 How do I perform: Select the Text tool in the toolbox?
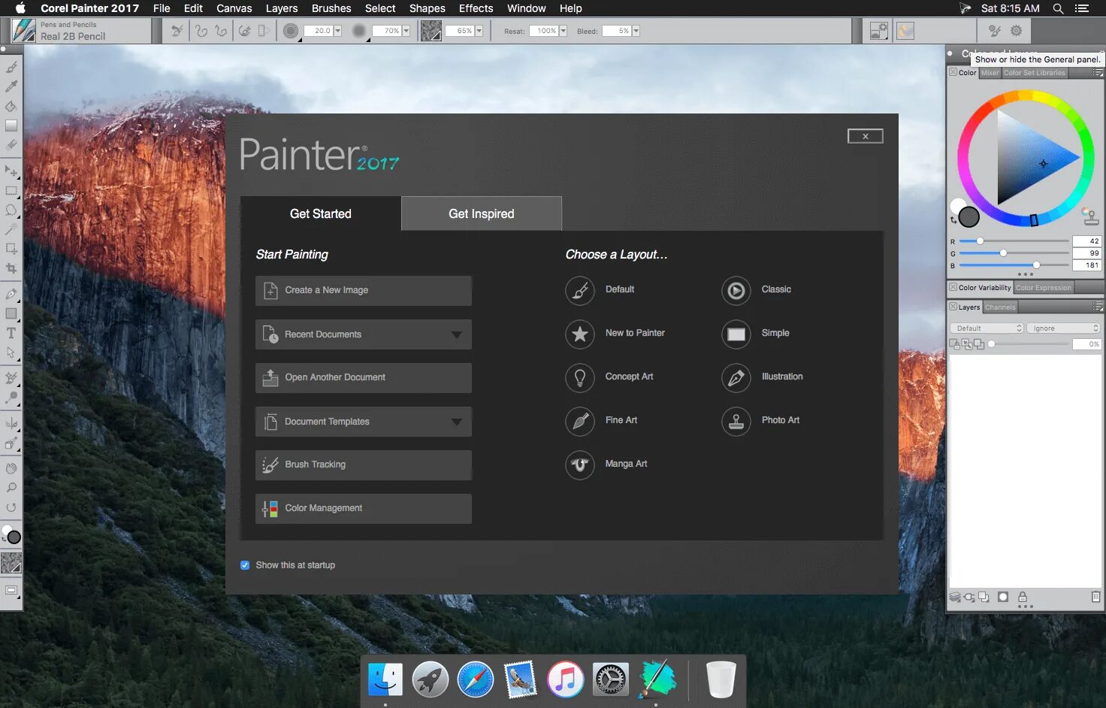click(11, 333)
